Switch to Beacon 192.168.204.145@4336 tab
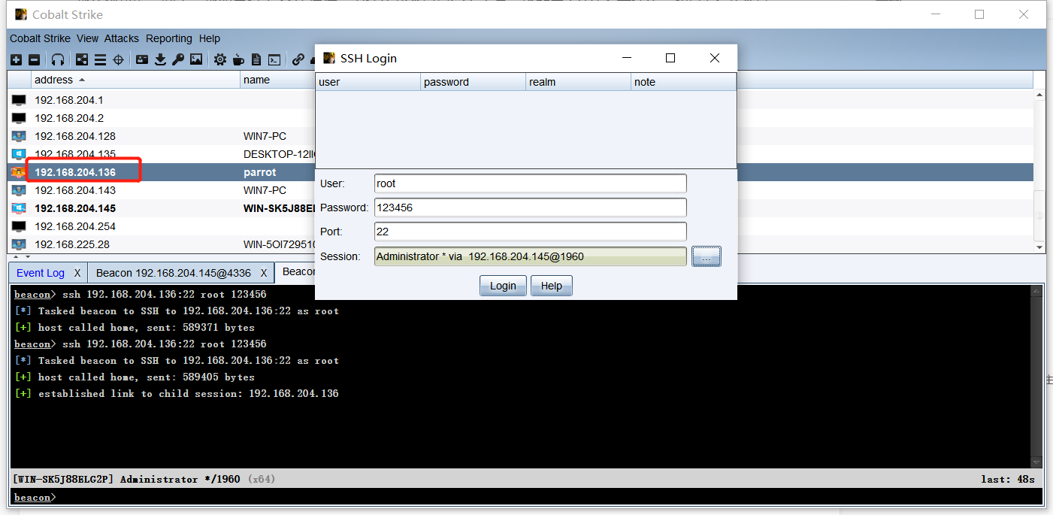 point(174,273)
